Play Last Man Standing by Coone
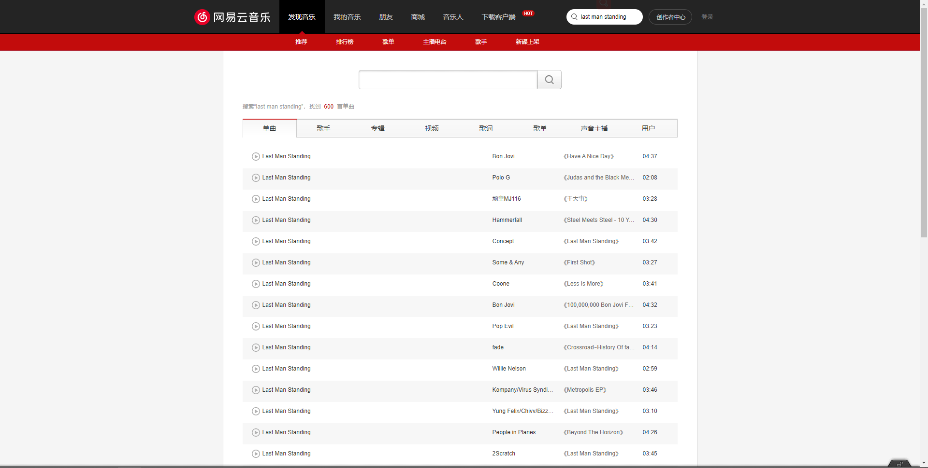This screenshot has height=468, width=928. coord(256,284)
